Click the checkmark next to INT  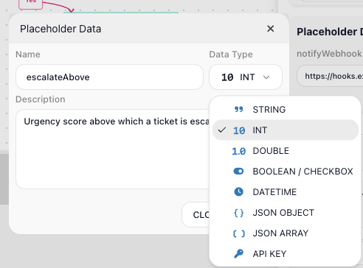(222, 130)
